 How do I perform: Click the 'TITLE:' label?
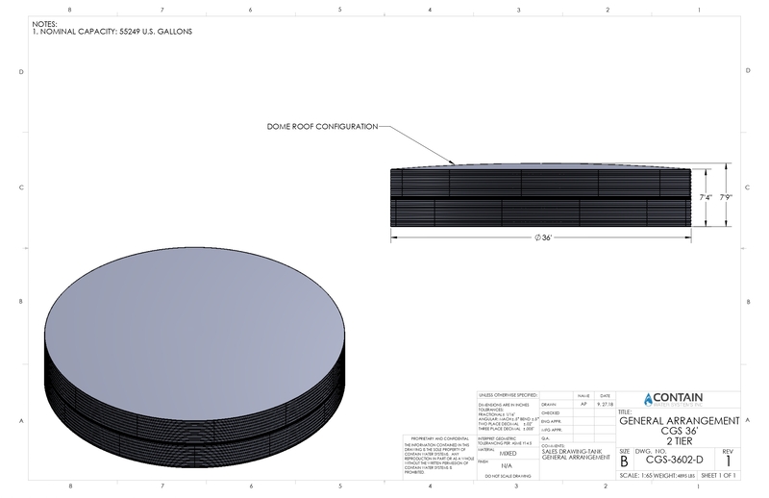[625, 412]
